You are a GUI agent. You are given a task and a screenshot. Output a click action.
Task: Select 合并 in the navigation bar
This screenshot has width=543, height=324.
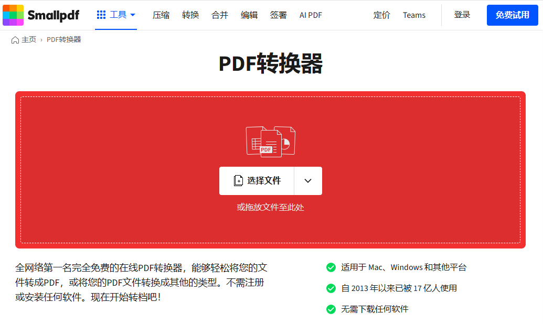(x=220, y=15)
